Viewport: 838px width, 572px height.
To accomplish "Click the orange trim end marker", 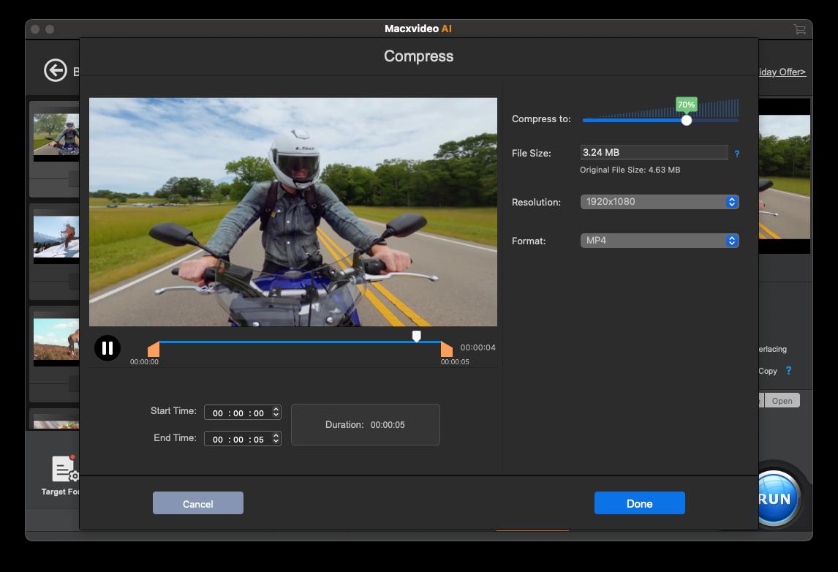I will pos(446,350).
